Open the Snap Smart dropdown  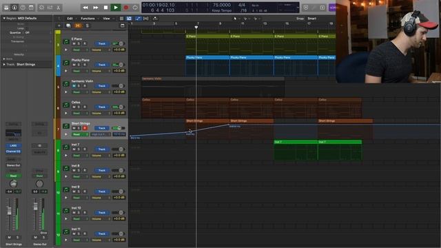(312, 19)
